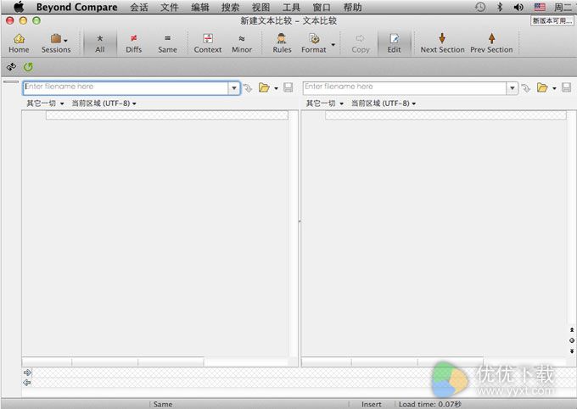Click the Load time status text
Image resolution: width=577 pixels, height=409 pixels.
[430, 404]
